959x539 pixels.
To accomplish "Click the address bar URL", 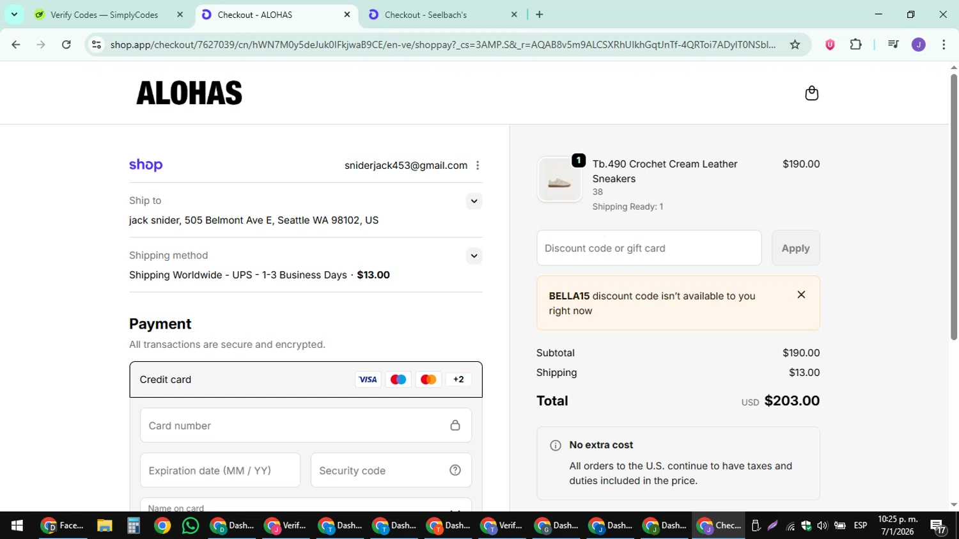I will 442,44.
